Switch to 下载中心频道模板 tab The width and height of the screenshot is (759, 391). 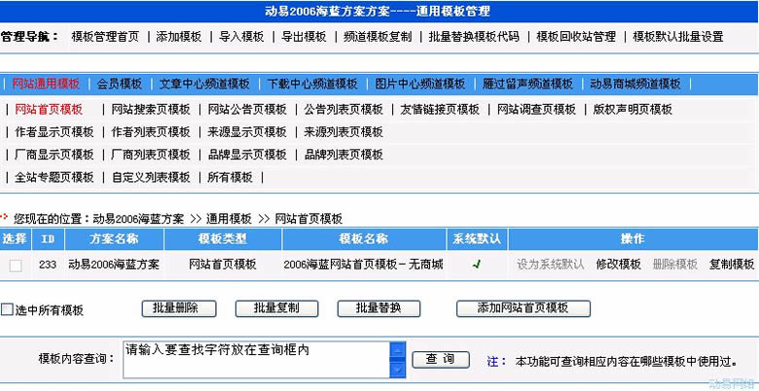pos(312,84)
